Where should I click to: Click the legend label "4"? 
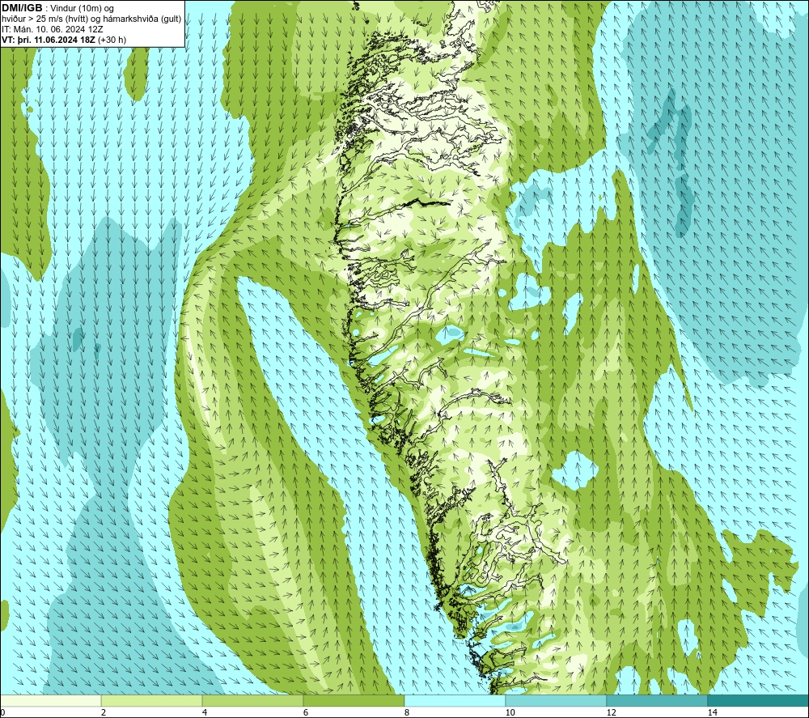click(205, 712)
